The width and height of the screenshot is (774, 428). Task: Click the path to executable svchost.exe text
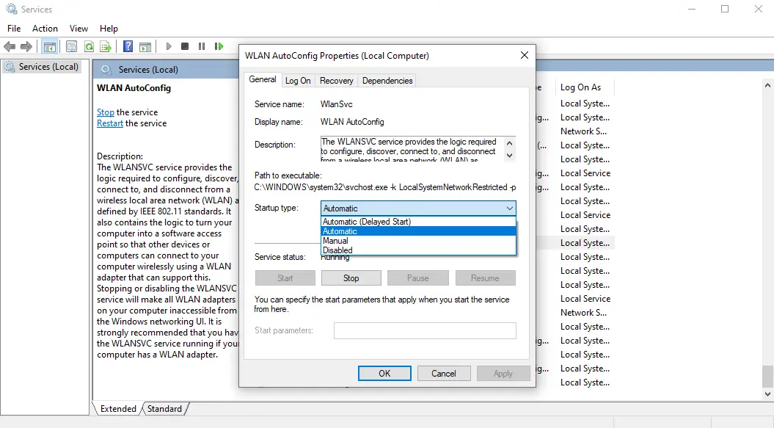[385, 187]
